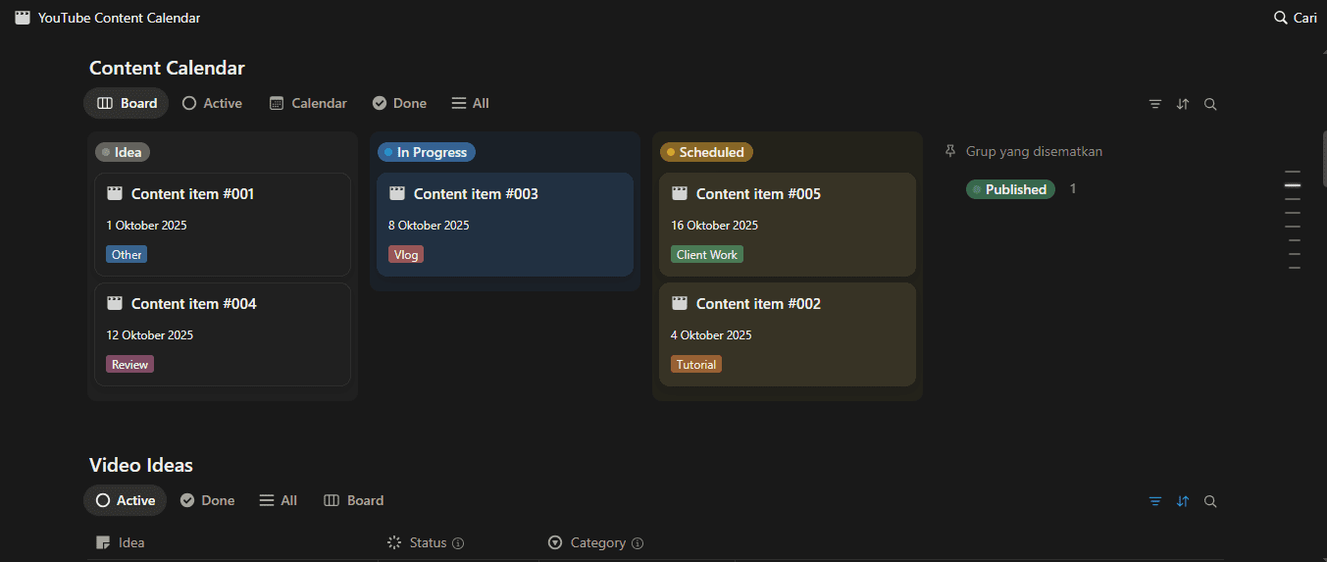The width and height of the screenshot is (1327, 562).
Task: Show All items in Video Ideas
Action: coord(278,500)
